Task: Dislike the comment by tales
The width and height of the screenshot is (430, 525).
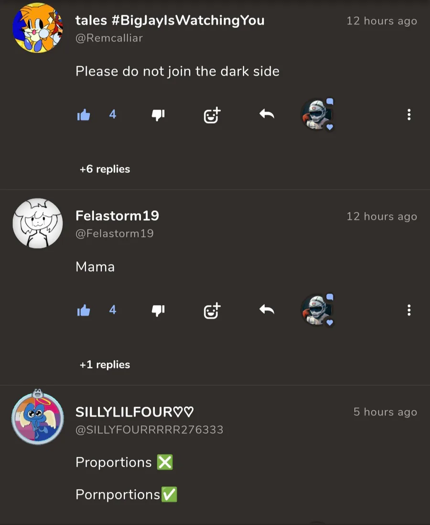Action: point(158,115)
